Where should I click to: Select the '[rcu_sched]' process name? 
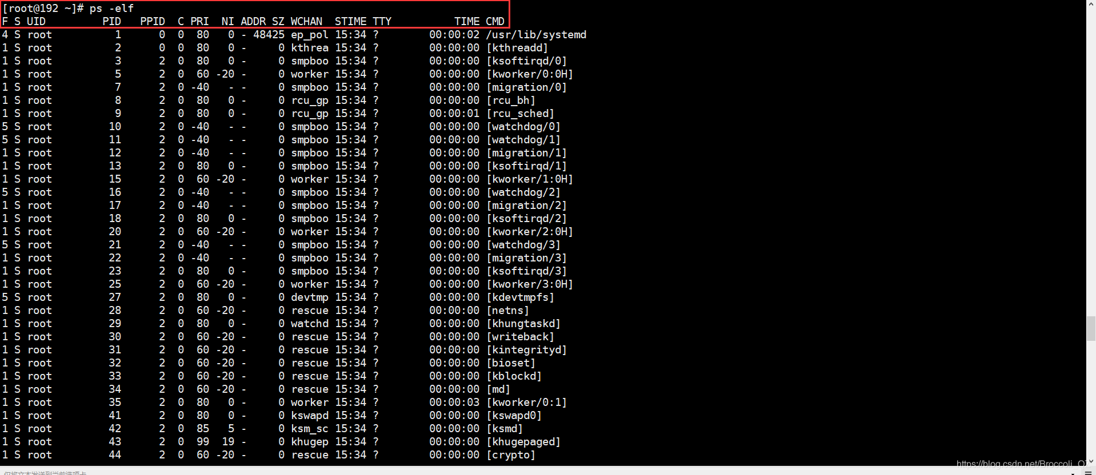tap(520, 114)
